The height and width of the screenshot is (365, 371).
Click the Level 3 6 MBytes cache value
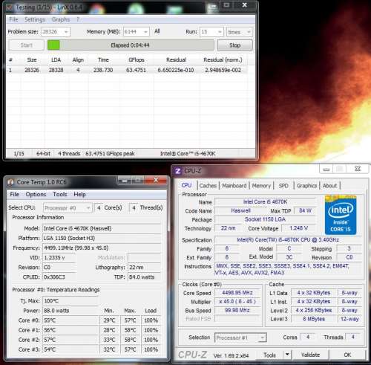pos(314,319)
